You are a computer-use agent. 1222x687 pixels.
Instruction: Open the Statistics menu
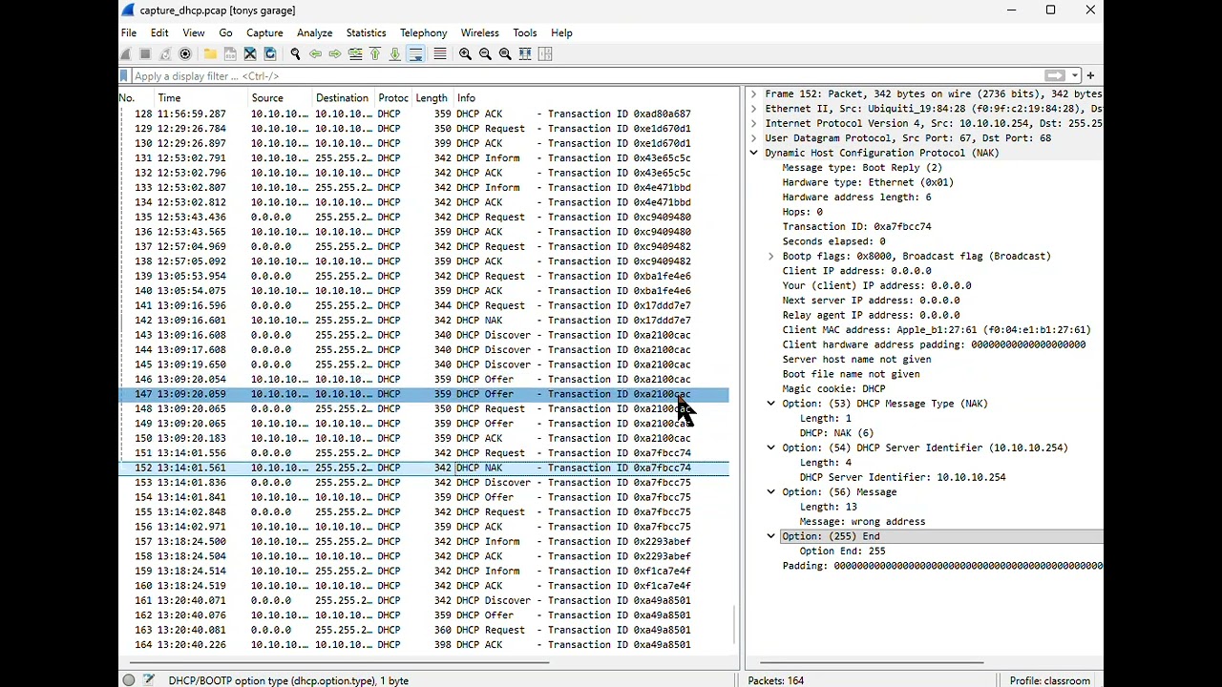[x=366, y=33]
